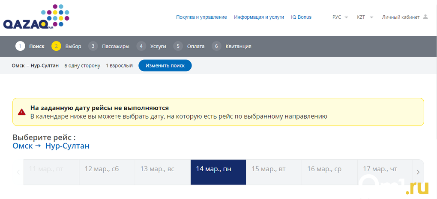Go to step 1 Поиск
This screenshot has width=437, height=199.
30,46
